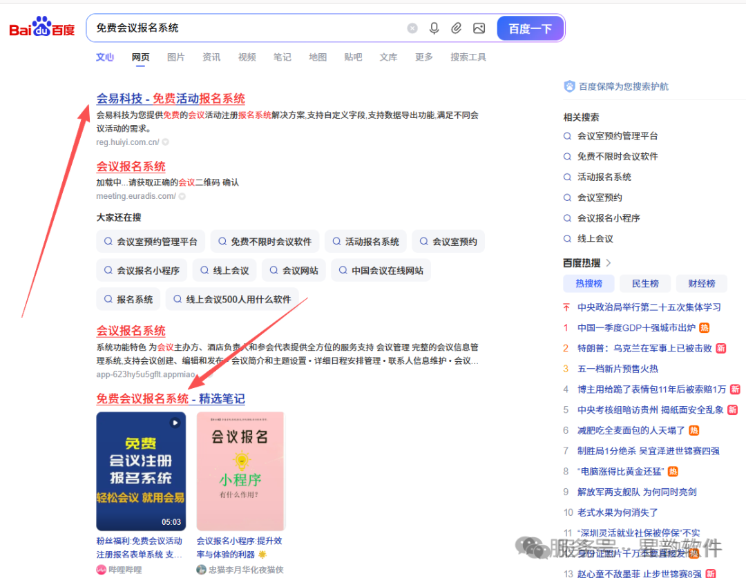Select chip 会议网站

(294, 270)
